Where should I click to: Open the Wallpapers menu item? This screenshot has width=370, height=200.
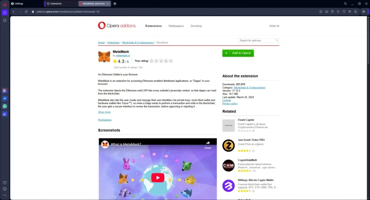(x=176, y=26)
